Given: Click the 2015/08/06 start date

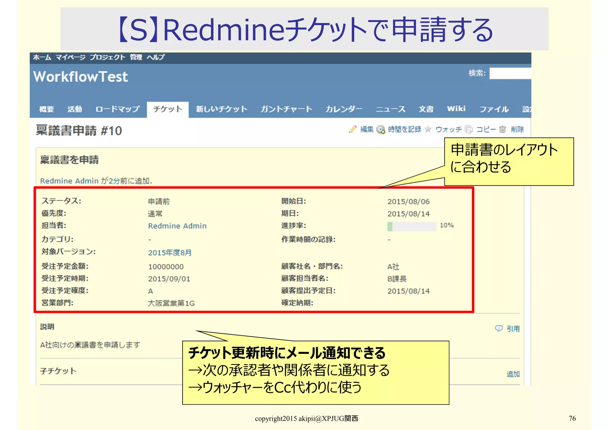Looking at the screenshot, I should 409,201.
